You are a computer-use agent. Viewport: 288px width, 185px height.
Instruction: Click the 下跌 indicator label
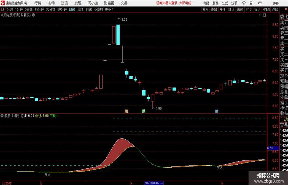(54, 116)
